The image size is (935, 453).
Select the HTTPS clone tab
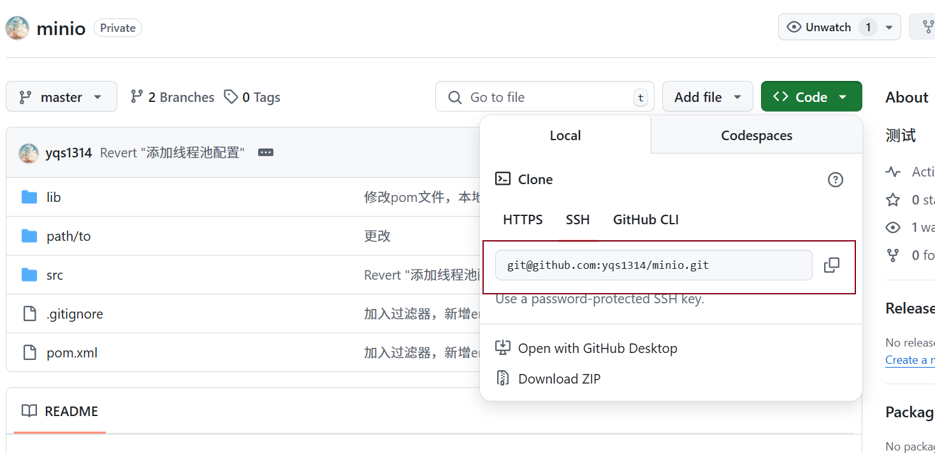pos(523,220)
